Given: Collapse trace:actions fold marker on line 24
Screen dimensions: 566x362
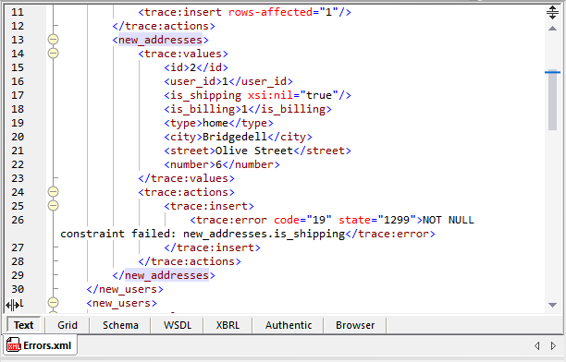Looking at the screenshot, I should (53, 192).
